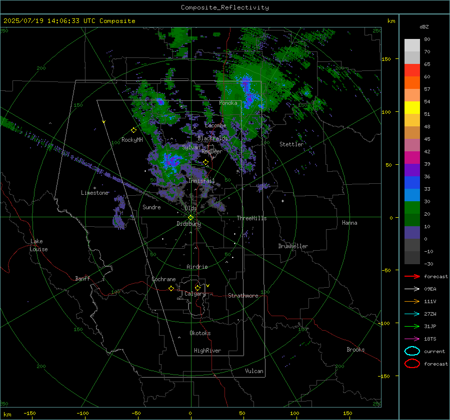Pick the bright green 20-30 dBZ swatch
450x420 pixels.
pyautogui.click(x=412, y=208)
